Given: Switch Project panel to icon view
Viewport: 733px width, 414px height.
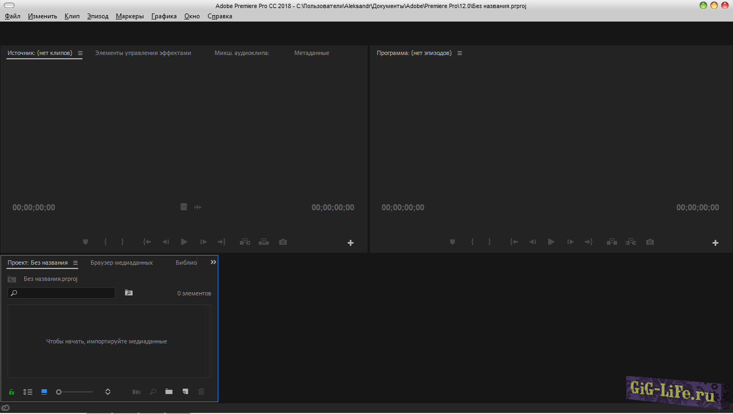Looking at the screenshot, I should [x=44, y=392].
